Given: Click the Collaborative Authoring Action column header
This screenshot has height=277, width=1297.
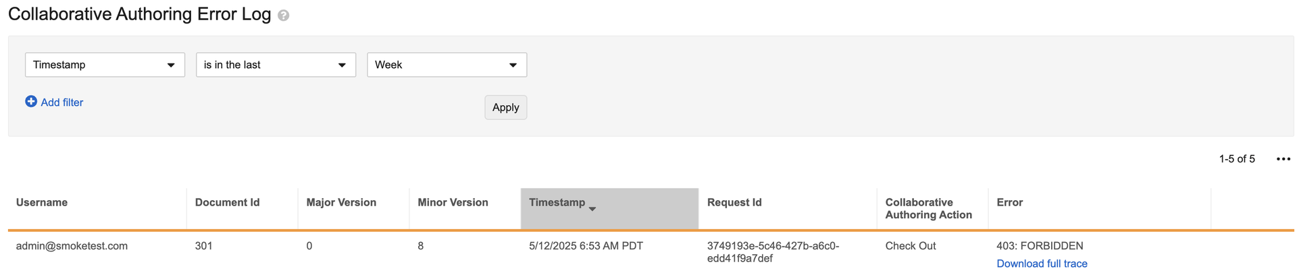Looking at the screenshot, I should pos(929,208).
